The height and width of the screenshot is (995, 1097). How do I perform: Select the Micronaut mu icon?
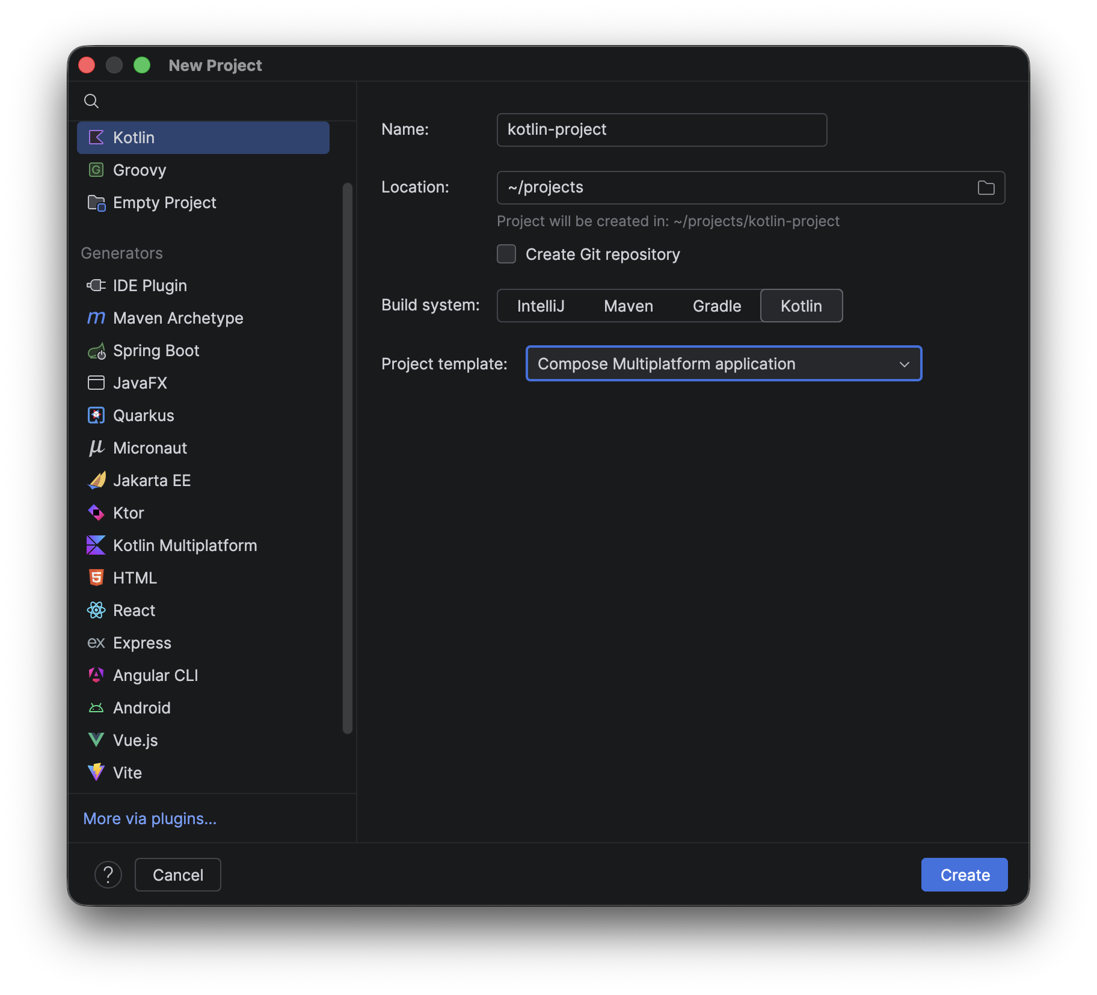pos(96,448)
